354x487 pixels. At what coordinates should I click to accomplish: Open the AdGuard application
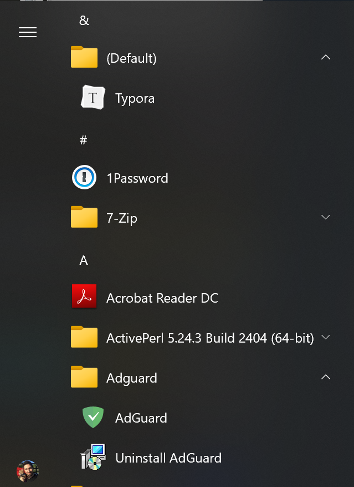(141, 418)
